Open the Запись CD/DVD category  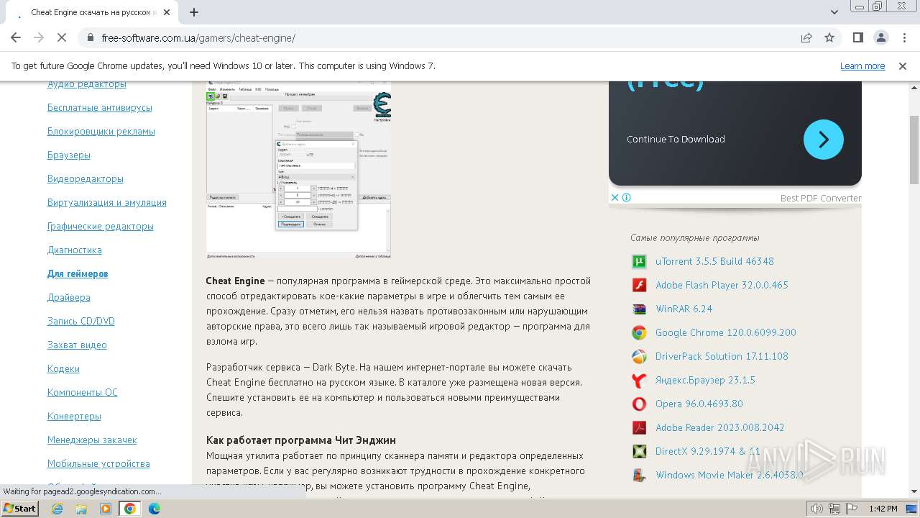[80, 321]
